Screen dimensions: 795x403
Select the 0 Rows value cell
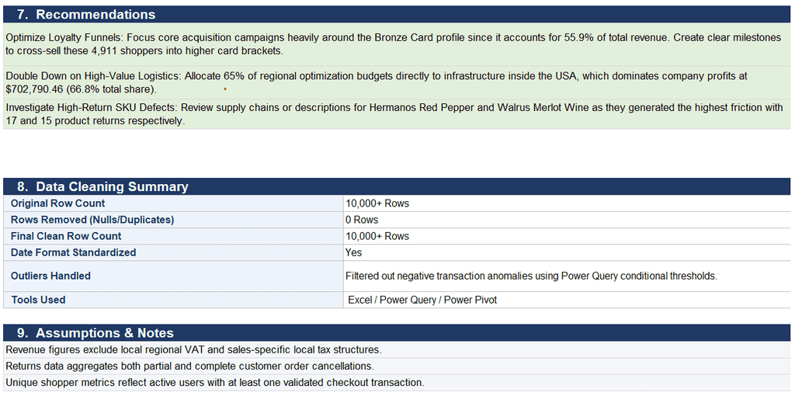tap(567, 220)
